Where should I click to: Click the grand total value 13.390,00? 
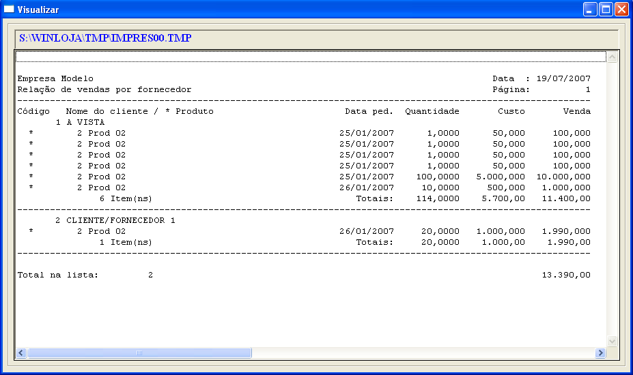pos(565,275)
